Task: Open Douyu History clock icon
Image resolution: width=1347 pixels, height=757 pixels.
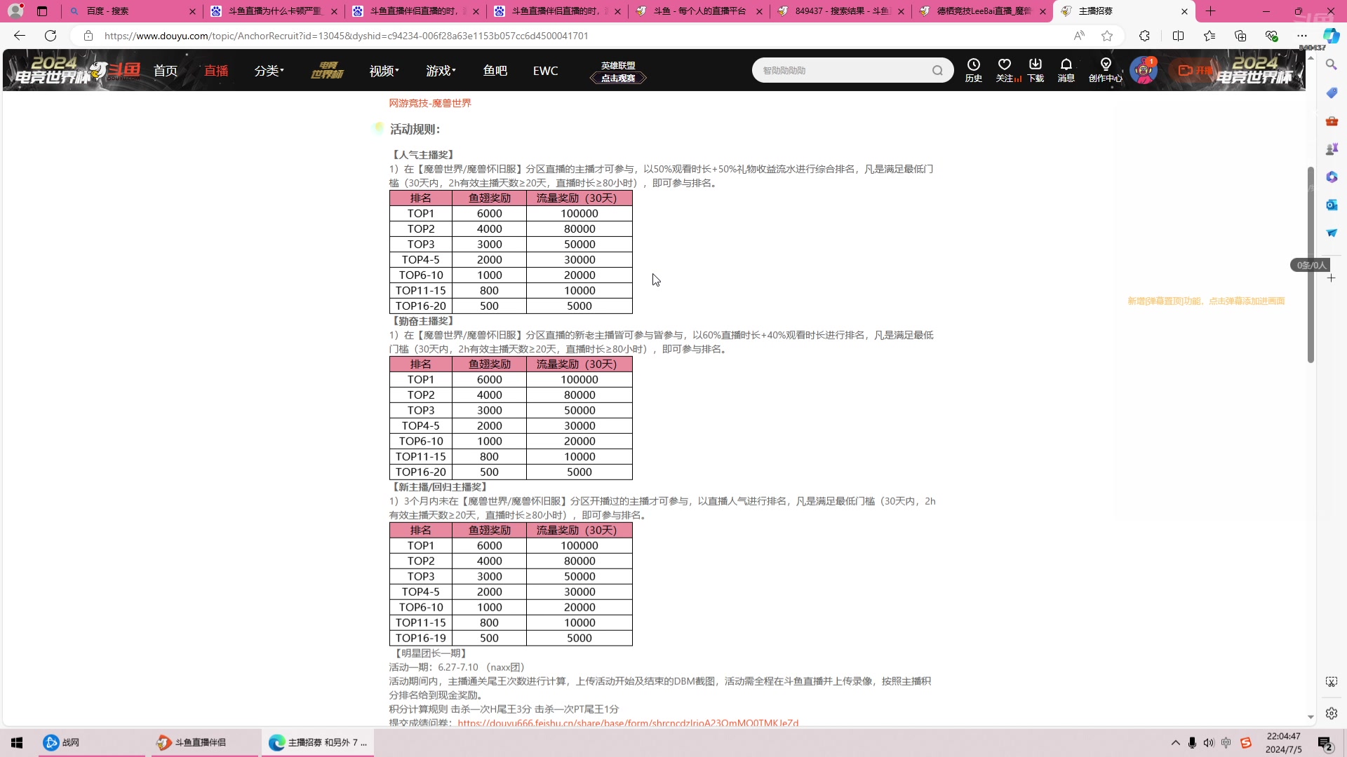Action: coord(973,70)
